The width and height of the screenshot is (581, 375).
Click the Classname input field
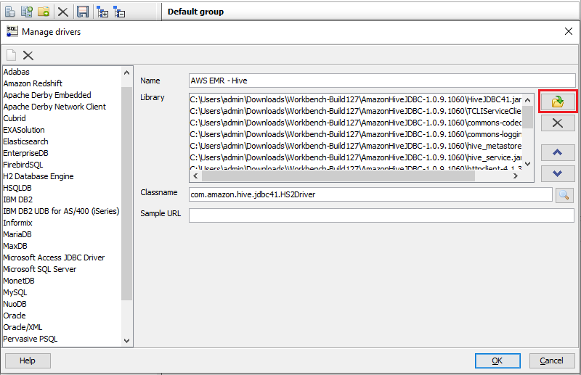[x=370, y=194]
